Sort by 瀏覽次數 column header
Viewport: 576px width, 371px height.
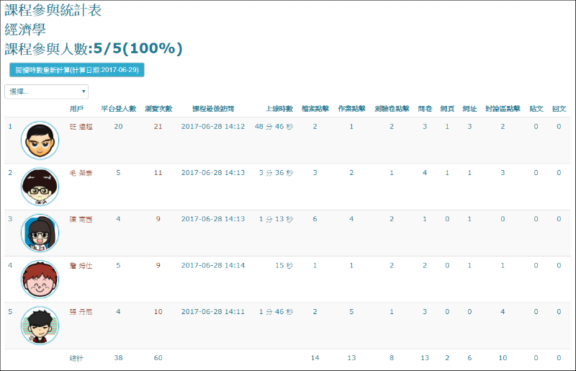[x=158, y=109]
